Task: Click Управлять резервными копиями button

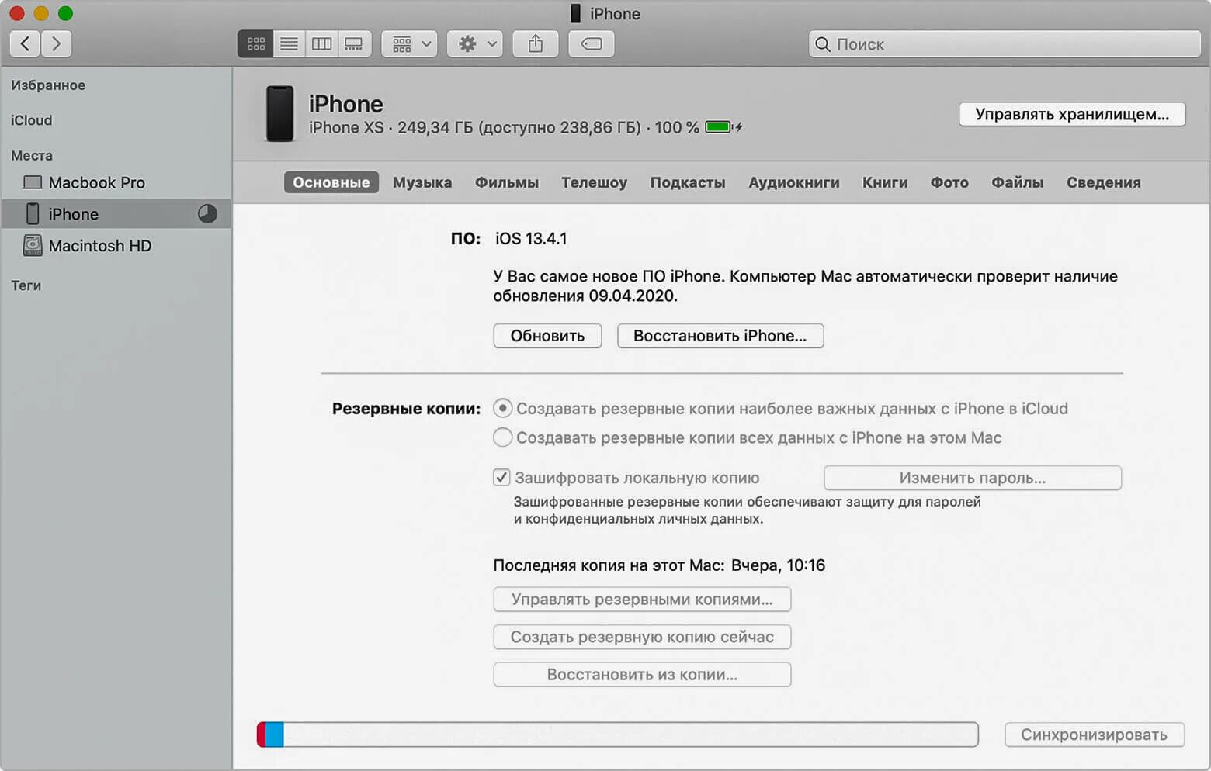Action: (x=642, y=600)
